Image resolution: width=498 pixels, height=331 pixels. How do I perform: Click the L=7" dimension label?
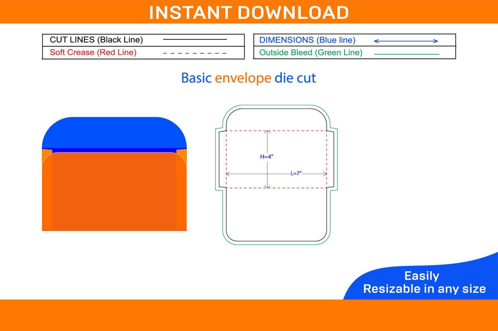[296, 173]
